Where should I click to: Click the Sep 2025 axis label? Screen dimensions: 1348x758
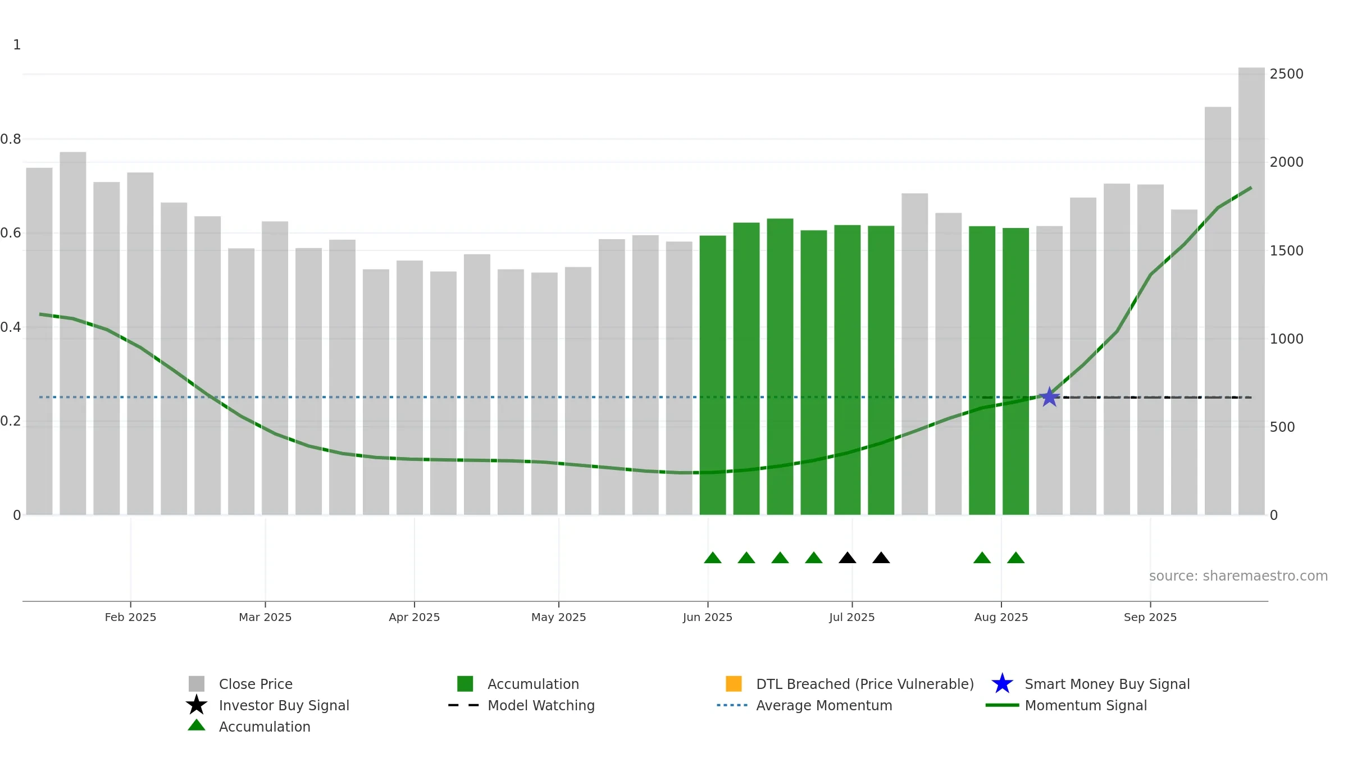coord(1150,617)
